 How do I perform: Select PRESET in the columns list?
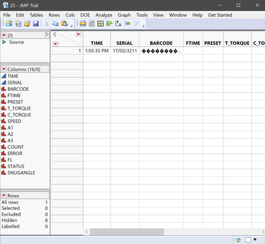click(x=15, y=102)
